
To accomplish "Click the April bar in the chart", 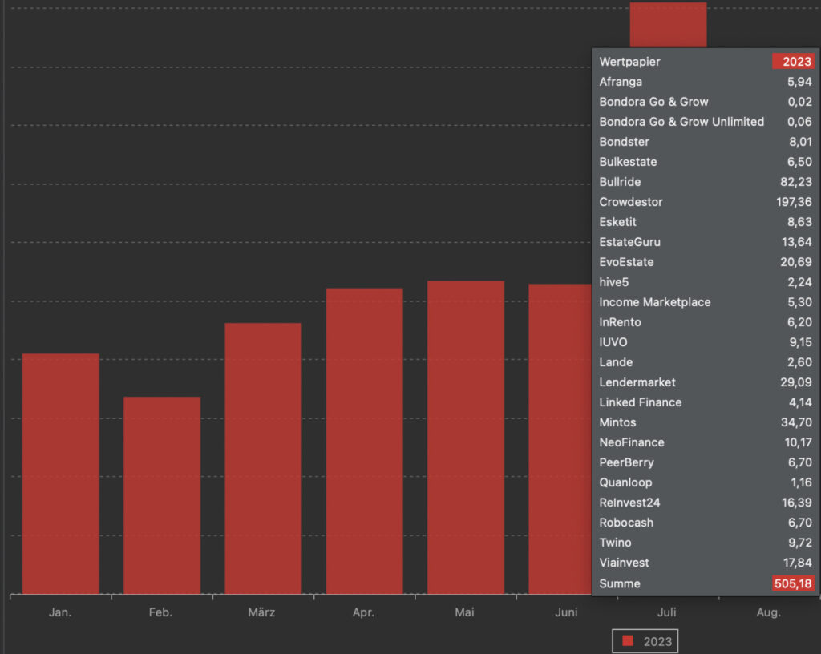I will point(365,441).
